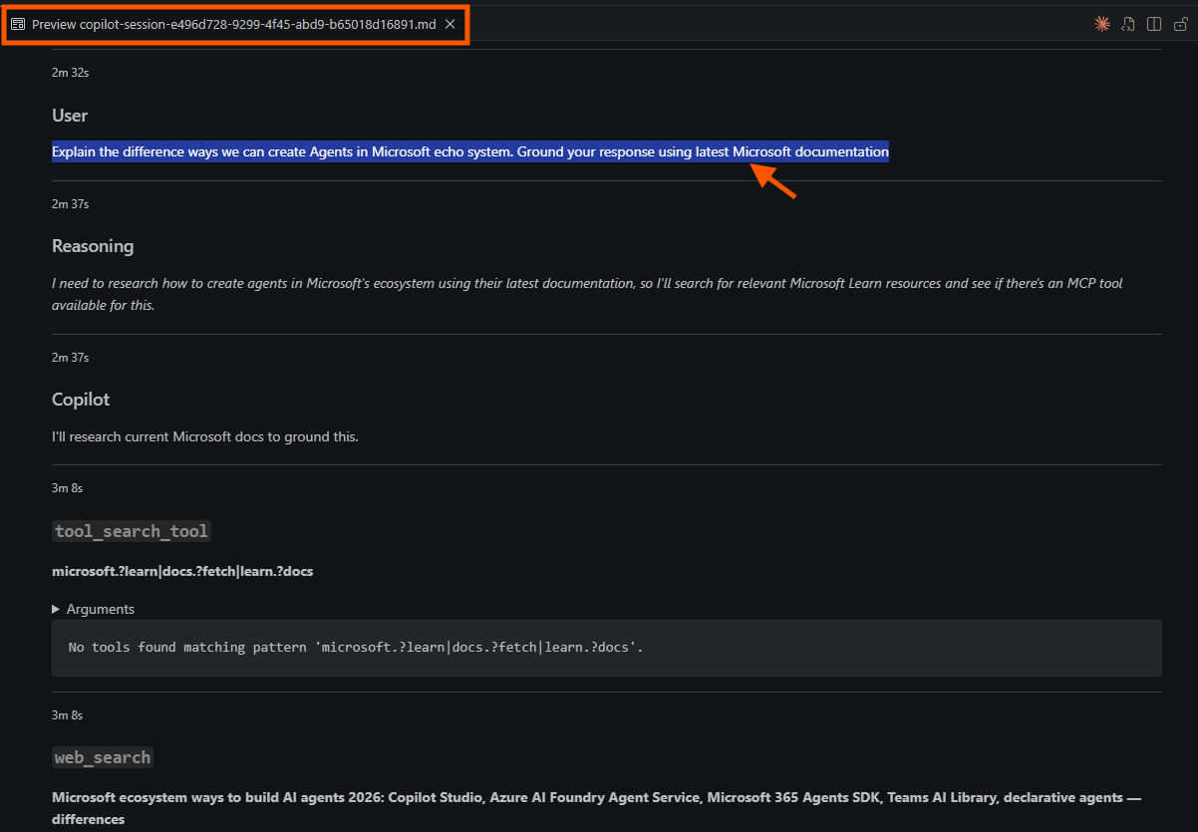Click the bold web search query text
Screen dimensions: 1198x832
tap(595, 808)
